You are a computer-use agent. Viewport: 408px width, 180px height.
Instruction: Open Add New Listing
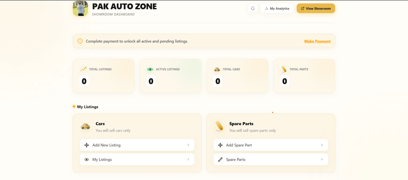(x=137, y=145)
